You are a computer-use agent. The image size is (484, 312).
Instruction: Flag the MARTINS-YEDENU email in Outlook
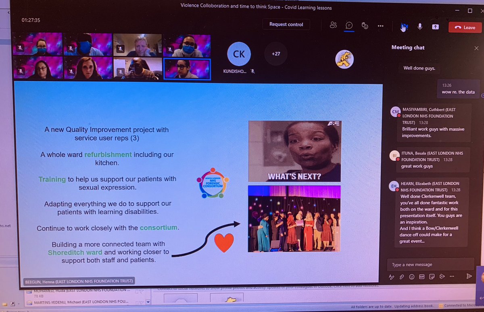pyautogui.click(x=142, y=302)
